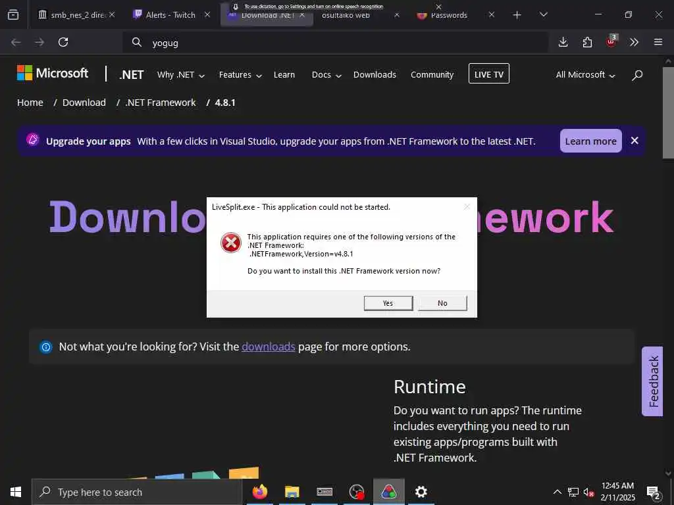
Task: Open Firefox from the taskbar
Action: coord(259,492)
